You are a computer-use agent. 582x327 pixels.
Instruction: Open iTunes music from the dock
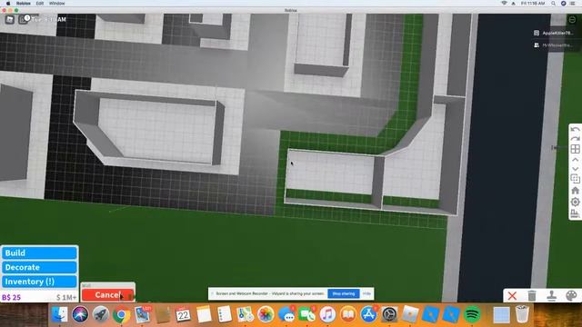[327, 314]
